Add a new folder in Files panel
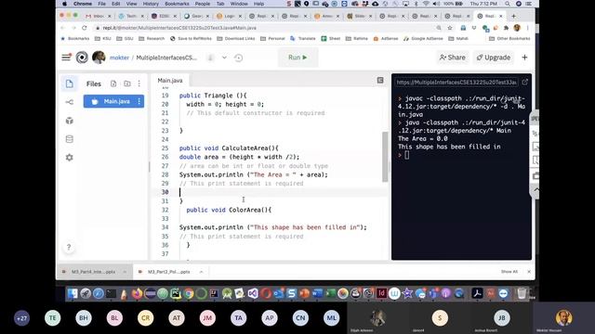The width and height of the screenshot is (595, 334). click(x=127, y=83)
